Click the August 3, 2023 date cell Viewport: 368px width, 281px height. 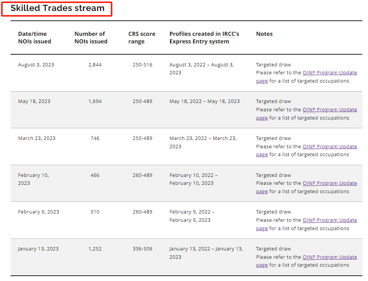(x=36, y=65)
